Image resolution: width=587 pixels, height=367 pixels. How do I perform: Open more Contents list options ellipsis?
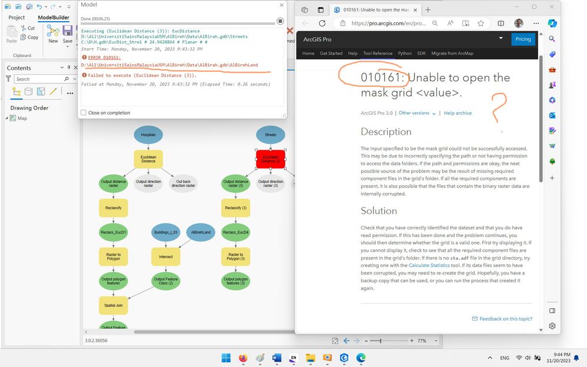tap(70, 93)
